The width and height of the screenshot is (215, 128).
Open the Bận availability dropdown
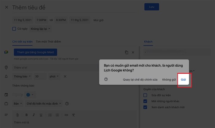pos(18,104)
